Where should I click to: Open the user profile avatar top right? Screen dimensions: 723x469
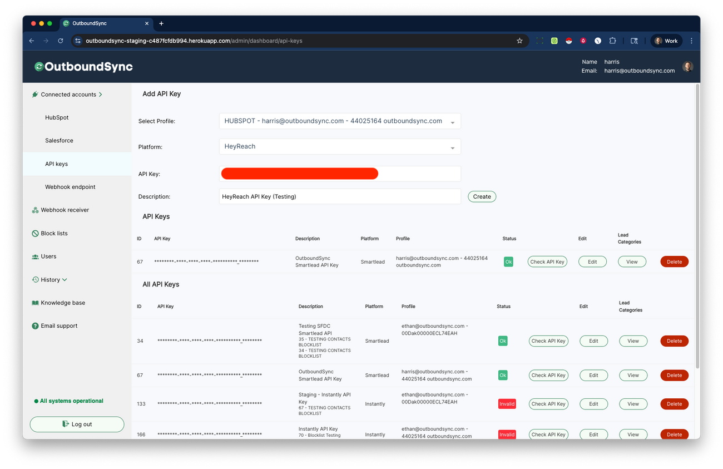click(x=687, y=66)
